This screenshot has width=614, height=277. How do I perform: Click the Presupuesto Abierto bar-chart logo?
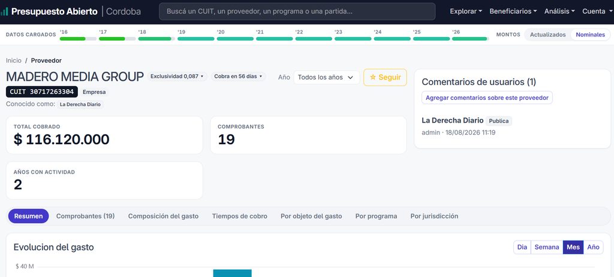pyautogui.click(x=4, y=11)
